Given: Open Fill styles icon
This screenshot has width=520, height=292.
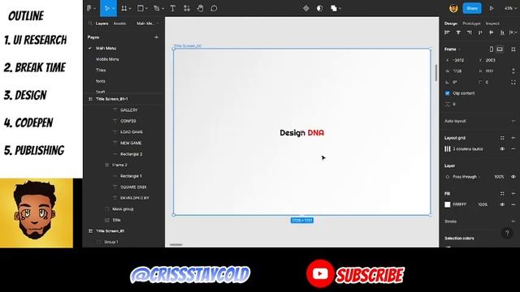Looking at the screenshot, I should (x=502, y=193).
